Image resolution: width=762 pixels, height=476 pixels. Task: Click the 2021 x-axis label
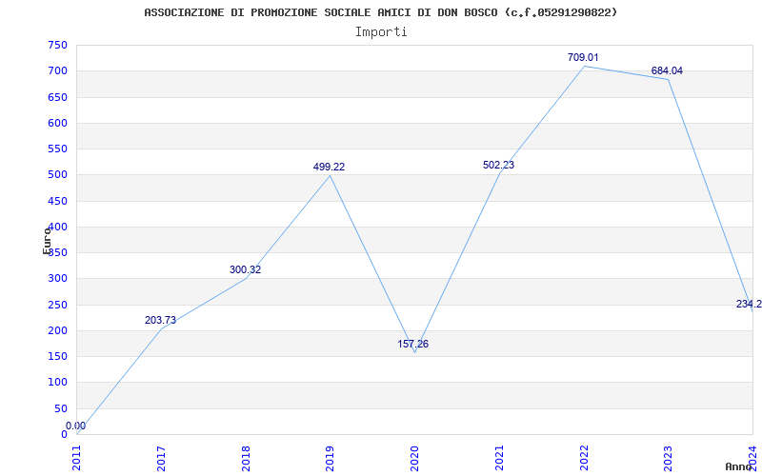(x=499, y=458)
